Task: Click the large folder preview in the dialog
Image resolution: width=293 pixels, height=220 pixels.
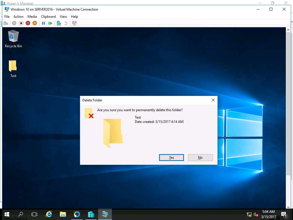Action: click(113, 133)
